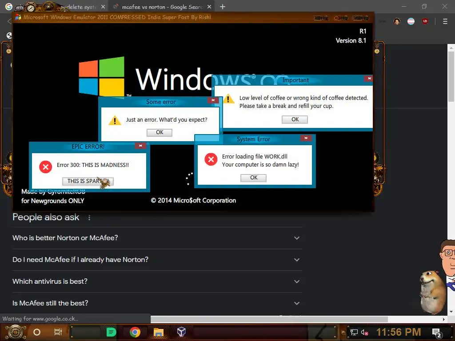Image resolution: width=455 pixels, height=341 pixels.
Task: Open Cortana search circle in taskbar
Action: [37, 332]
